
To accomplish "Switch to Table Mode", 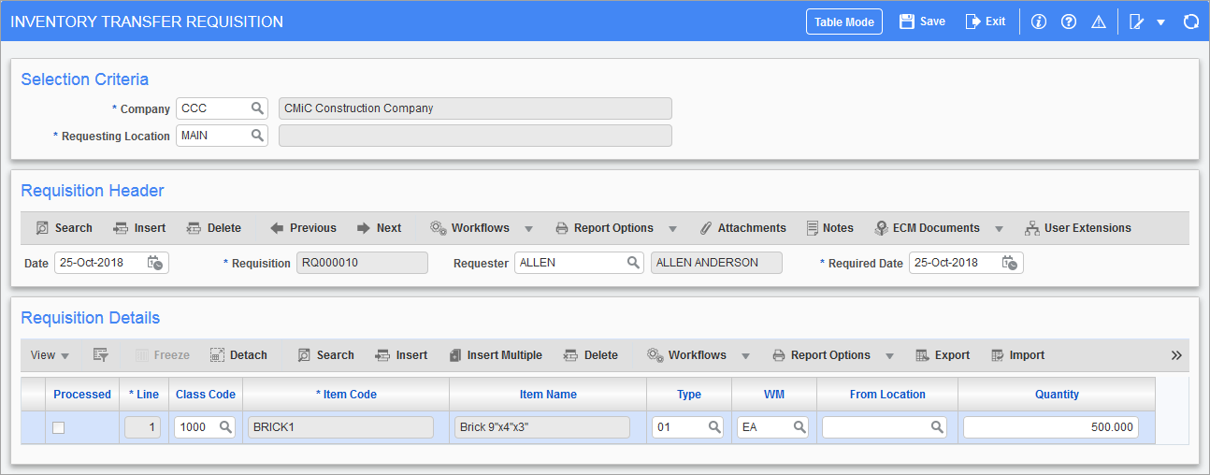I will pyautogui.click(x=843, y=22).
